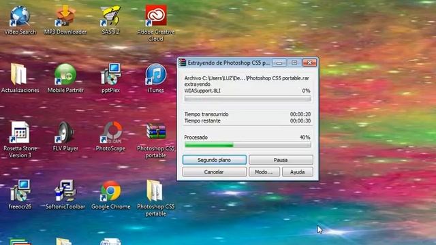Click the WIASupport.8LI file name text
The width and height of the screenshot is (436, 245).
[202, 91]
